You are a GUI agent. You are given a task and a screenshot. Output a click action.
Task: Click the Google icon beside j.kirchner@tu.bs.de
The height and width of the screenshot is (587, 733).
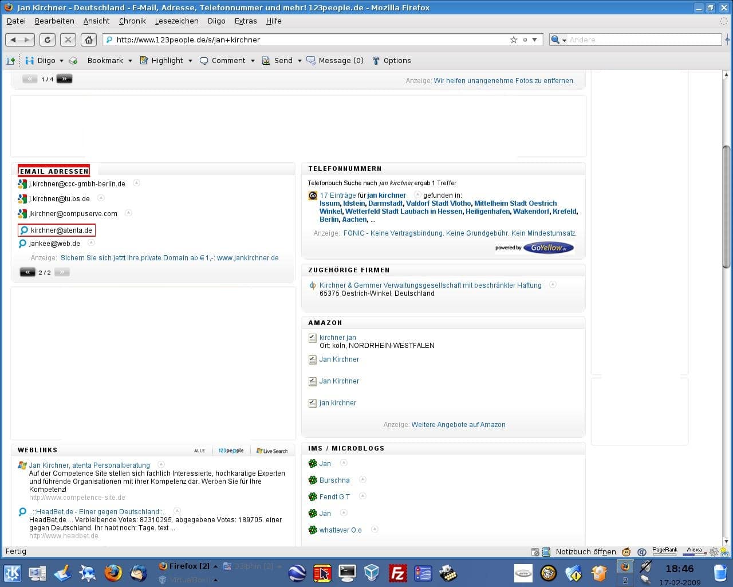pyautogui.click(x=22, y=199)
